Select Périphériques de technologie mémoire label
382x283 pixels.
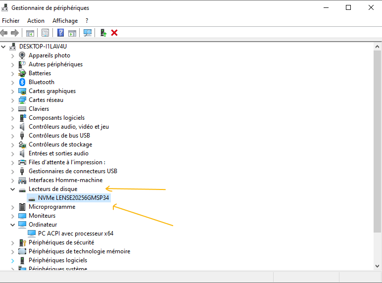pyautogui.click(x=80, y=251)
